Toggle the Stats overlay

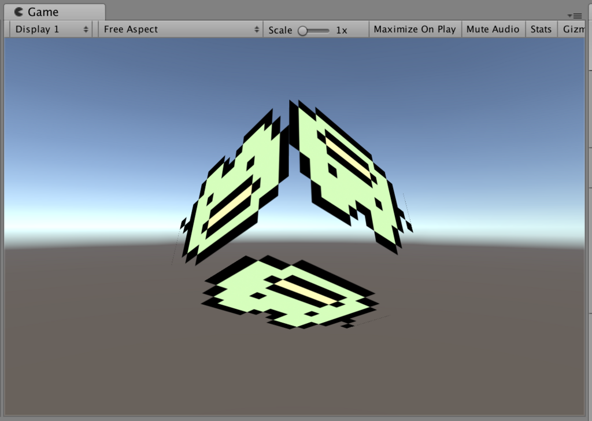541,29
